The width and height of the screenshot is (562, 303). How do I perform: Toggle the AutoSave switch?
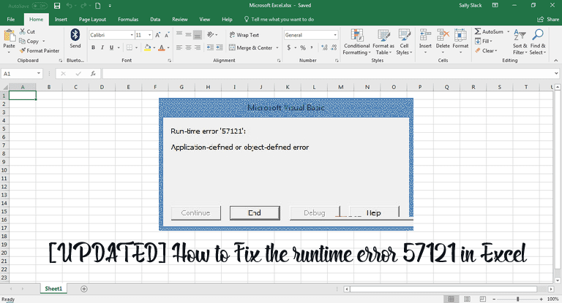point(40,6)
